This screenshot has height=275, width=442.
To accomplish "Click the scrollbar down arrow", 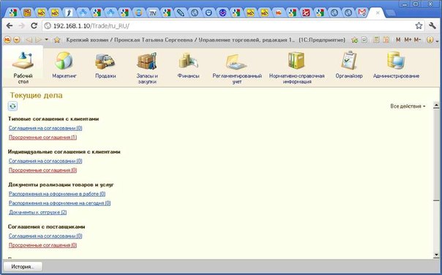I will [436, 255].
